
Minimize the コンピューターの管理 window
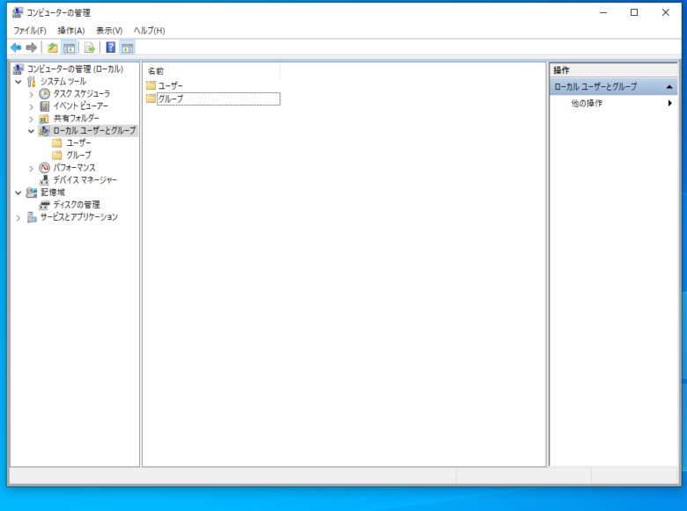[x=603, y=12]
